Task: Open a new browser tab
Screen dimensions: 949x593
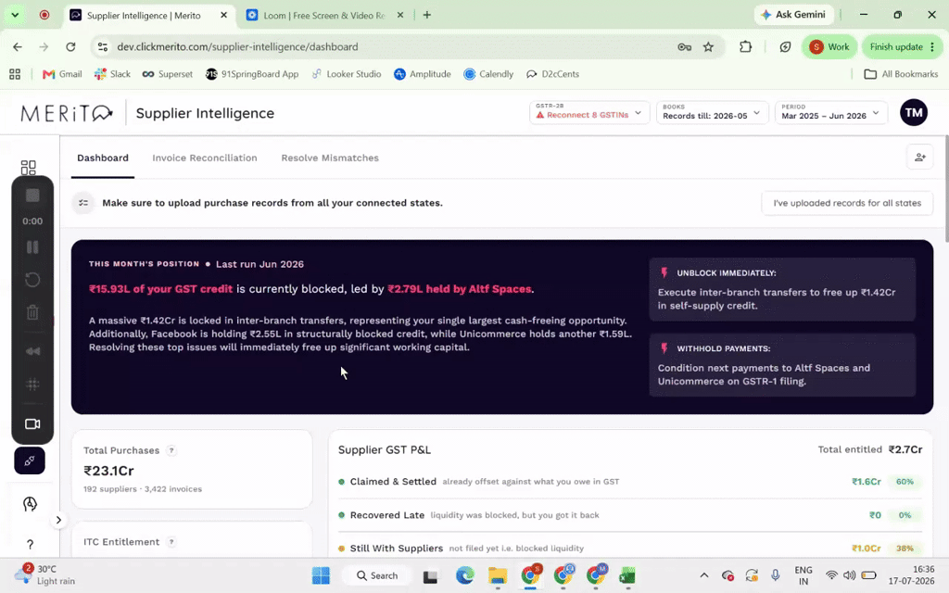Action: (426, 15)
